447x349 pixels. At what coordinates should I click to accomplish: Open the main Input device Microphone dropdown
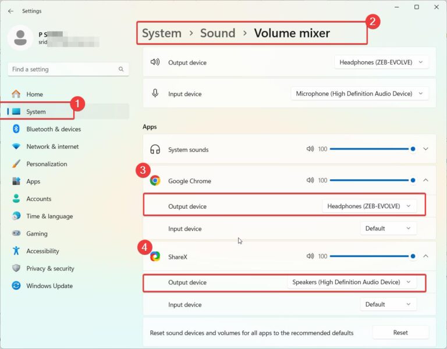360,94
